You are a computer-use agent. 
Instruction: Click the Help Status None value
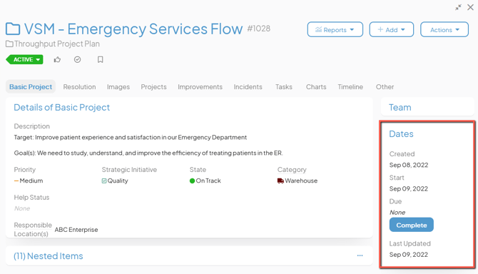22,208
